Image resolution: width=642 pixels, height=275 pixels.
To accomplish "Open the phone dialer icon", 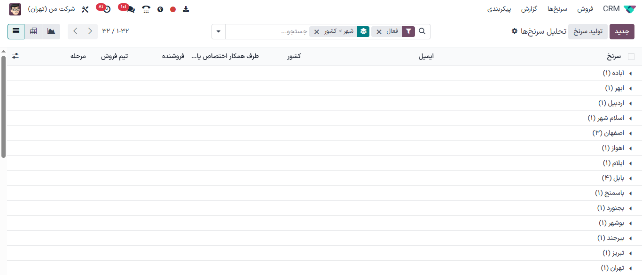I will pos(146,9).
